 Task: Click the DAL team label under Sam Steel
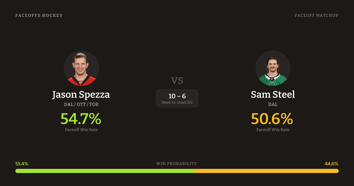(x=273, y=104)
